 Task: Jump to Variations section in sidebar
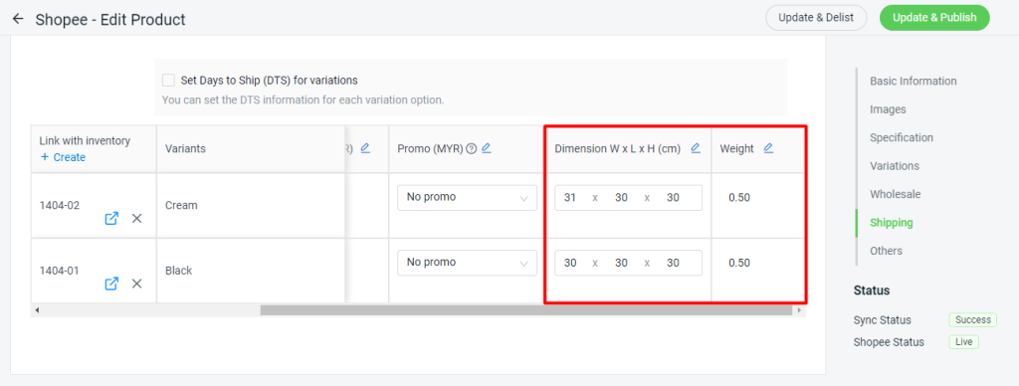(895, 166)
